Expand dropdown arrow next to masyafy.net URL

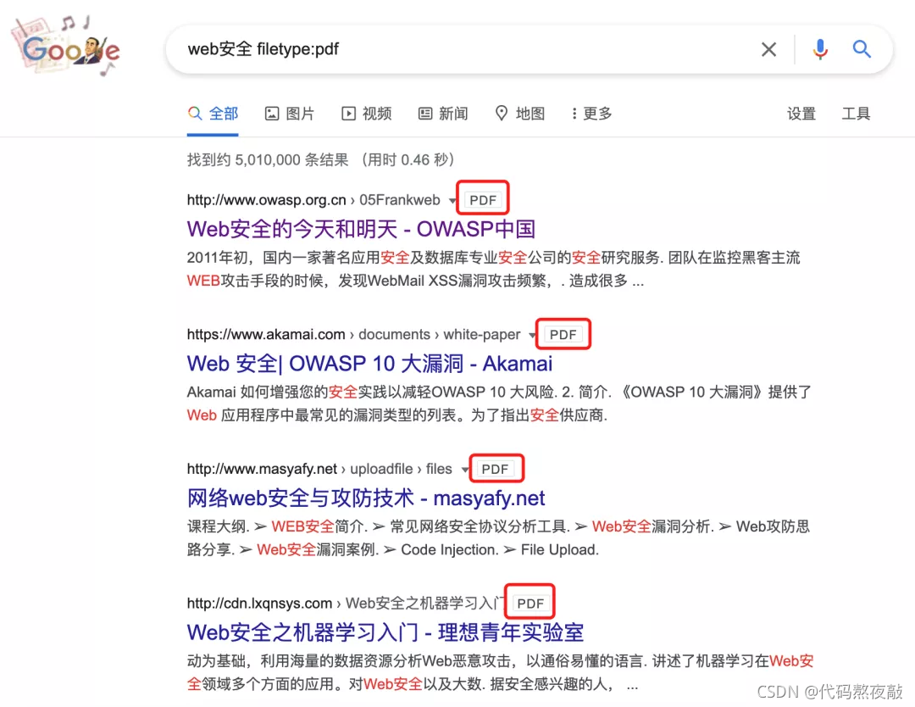(464, 470)
